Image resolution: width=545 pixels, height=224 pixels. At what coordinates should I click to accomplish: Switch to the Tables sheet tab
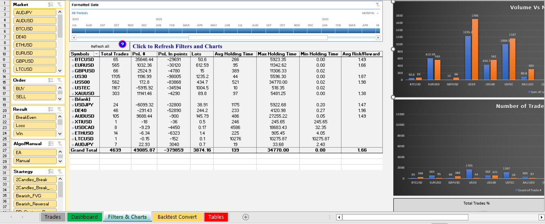point(216,217)
